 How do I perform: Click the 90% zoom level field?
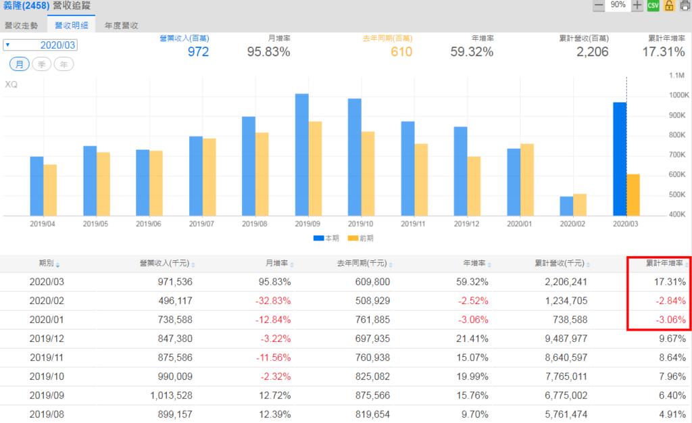pyautogui.click(x=618, y=5)
